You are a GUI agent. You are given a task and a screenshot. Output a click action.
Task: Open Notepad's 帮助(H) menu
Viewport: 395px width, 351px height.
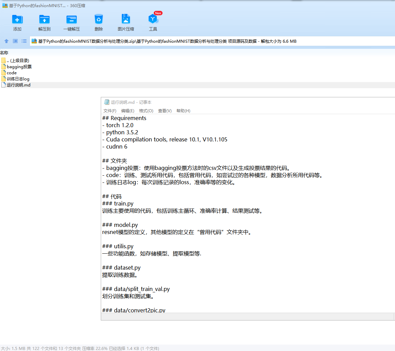[x=183, y=111]
